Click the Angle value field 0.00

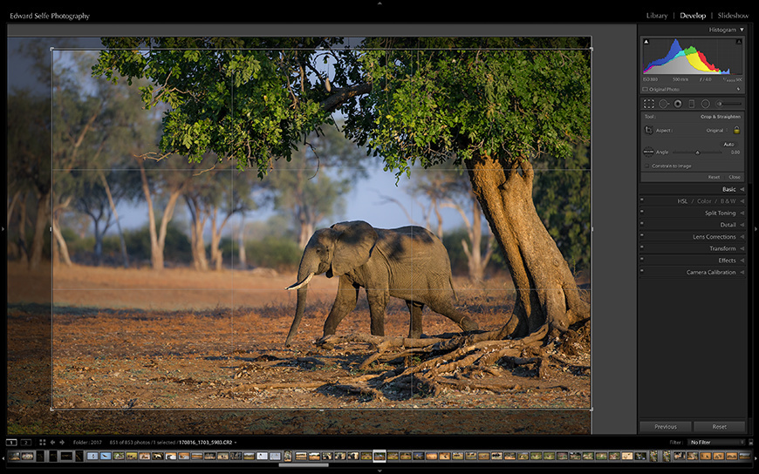735,152
